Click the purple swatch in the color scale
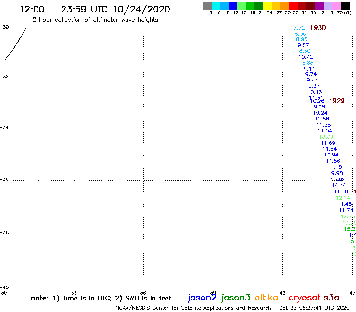This screenshot has width=356, height=312. point(319,6)
